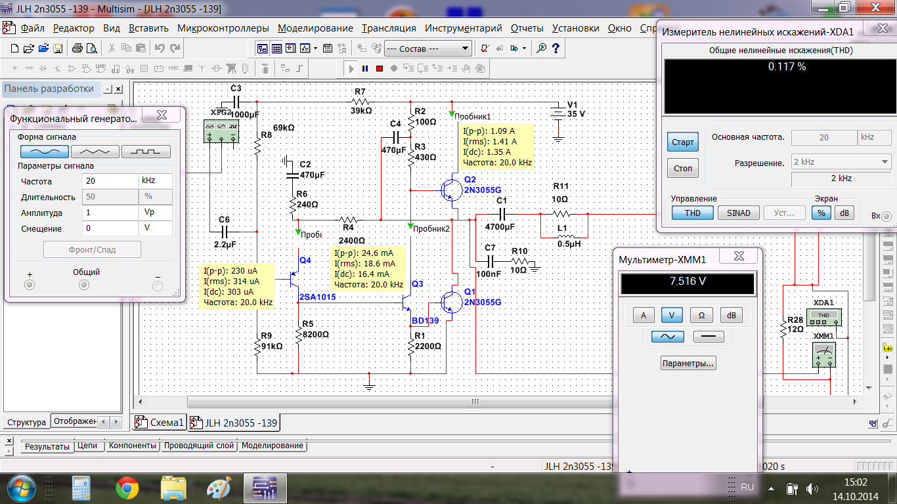Open the offset unit V selector
The image size is (897, 504).
pos(156,228)
